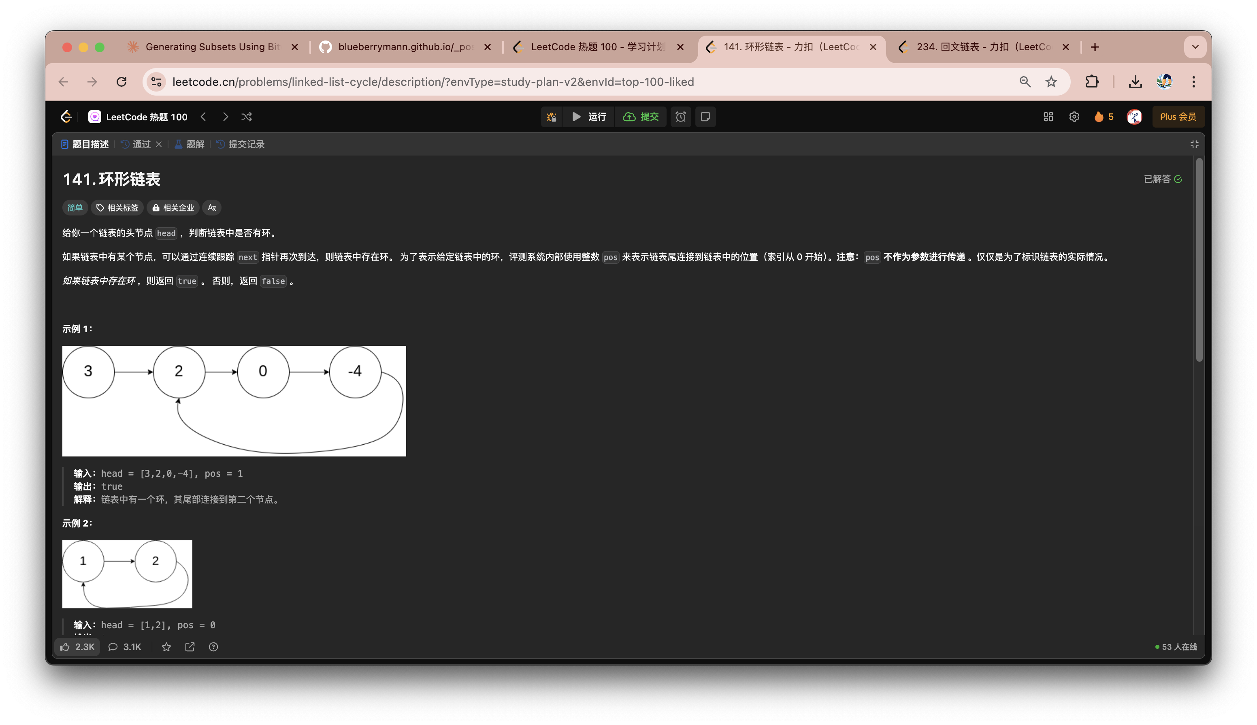The width and height of the screenshot is (1257, 725).
Task: Pick a random problem with shuffle icon
Action: pyautogui.click(x=247, y=117)
